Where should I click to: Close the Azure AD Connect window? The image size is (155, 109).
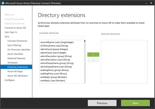[151, 3]
